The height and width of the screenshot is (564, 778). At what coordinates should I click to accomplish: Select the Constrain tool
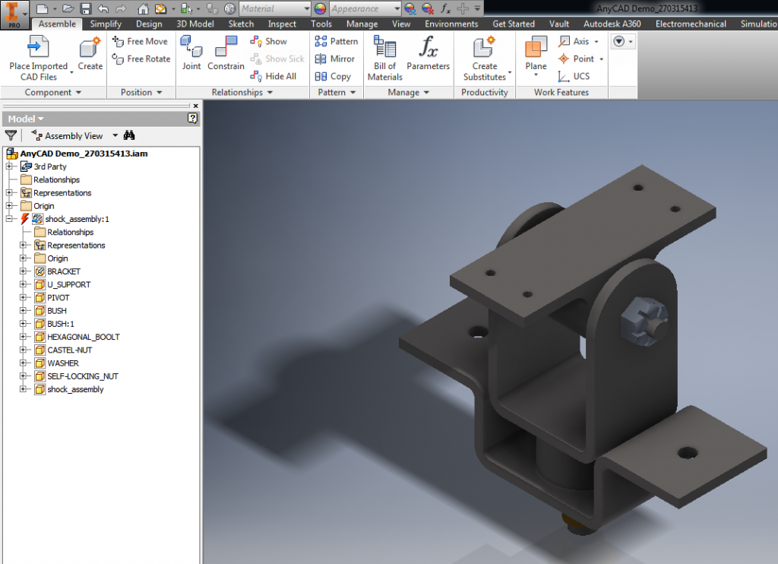226,53
